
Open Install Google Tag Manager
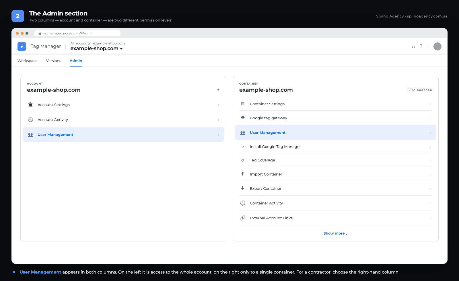[x=336, y=147]
